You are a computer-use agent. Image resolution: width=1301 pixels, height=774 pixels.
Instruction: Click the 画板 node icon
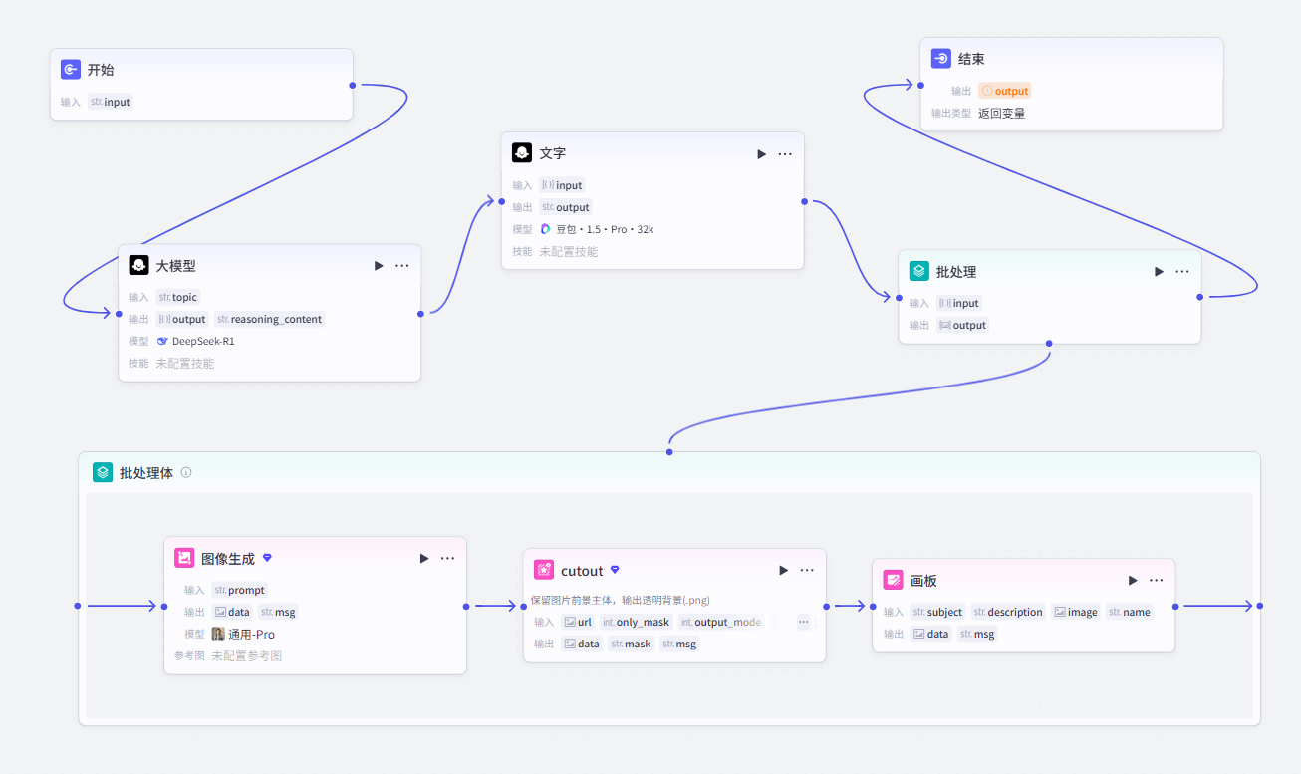click(x=893, y=580)
